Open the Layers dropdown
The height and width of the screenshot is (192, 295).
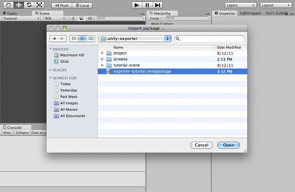pos(240,5)
